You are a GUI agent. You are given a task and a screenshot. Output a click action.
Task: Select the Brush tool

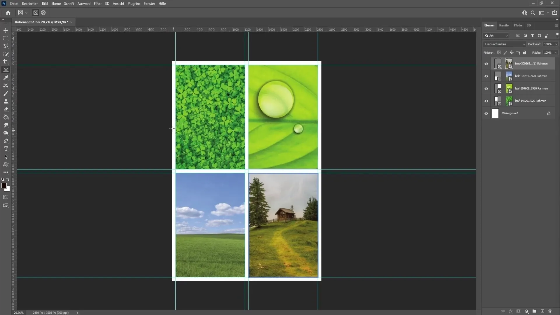[x=6, y=93]
